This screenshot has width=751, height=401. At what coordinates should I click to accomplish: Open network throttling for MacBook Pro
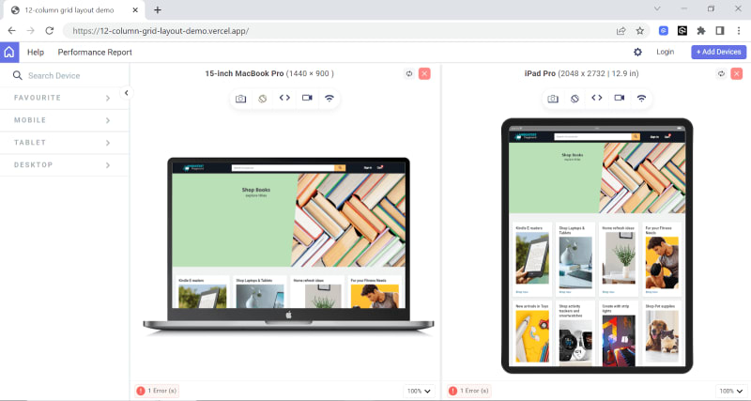pyautogui.click(x=330, y=98)
